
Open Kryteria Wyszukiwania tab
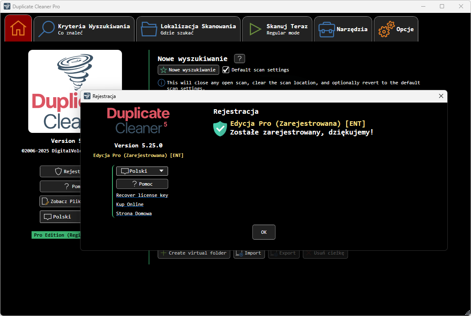84,29
